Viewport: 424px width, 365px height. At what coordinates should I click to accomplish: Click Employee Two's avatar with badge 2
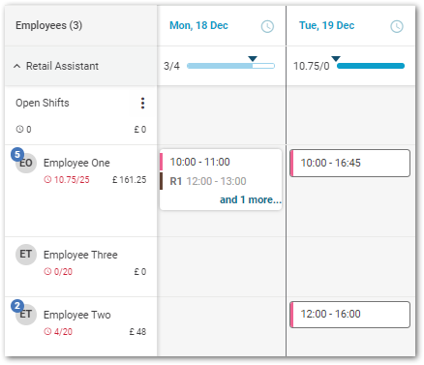pyautogui.click(x=25, y=314)
